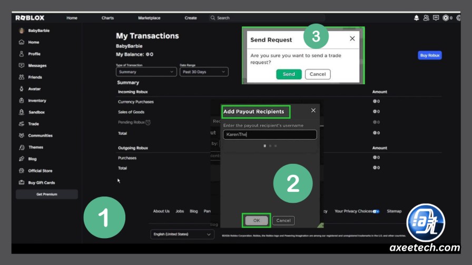Click the Get Premium button

(x=47, y=194)
